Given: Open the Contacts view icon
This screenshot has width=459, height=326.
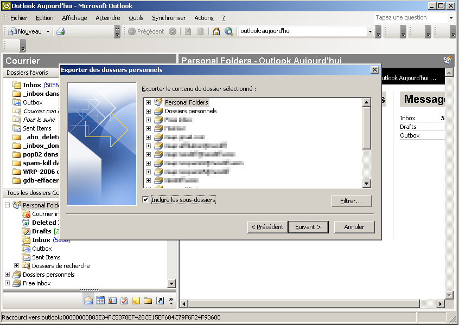Looking at the screenshot, I should tap(112, 301).
